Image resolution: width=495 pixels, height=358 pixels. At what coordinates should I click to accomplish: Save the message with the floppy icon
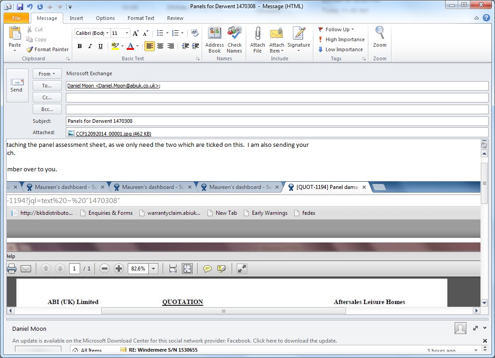[20, 6]
